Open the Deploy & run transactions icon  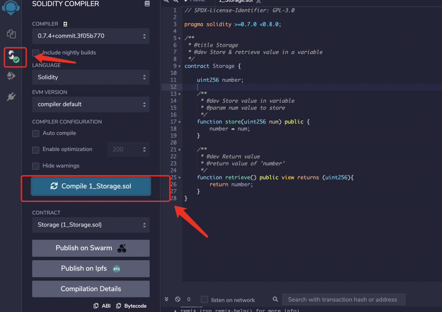click(x=11, y=76)
